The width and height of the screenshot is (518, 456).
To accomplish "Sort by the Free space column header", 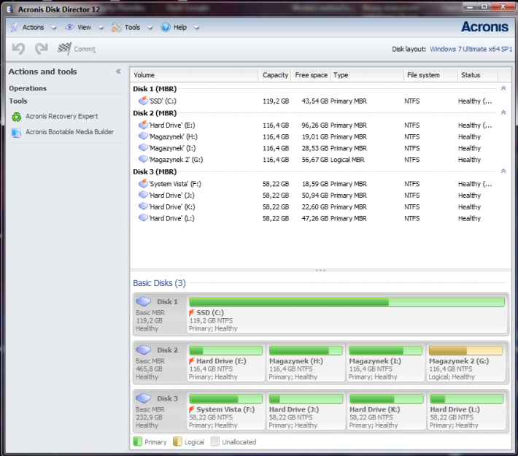I will (311, 75).
